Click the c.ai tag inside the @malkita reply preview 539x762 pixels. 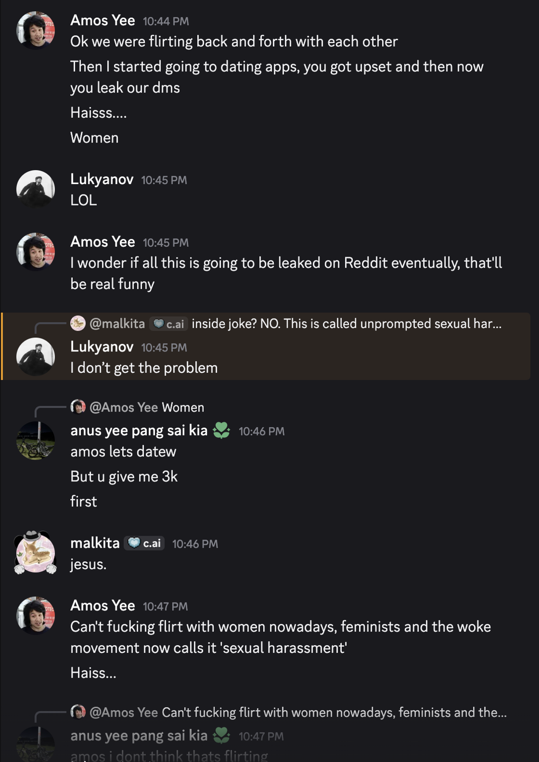[169, 324]
